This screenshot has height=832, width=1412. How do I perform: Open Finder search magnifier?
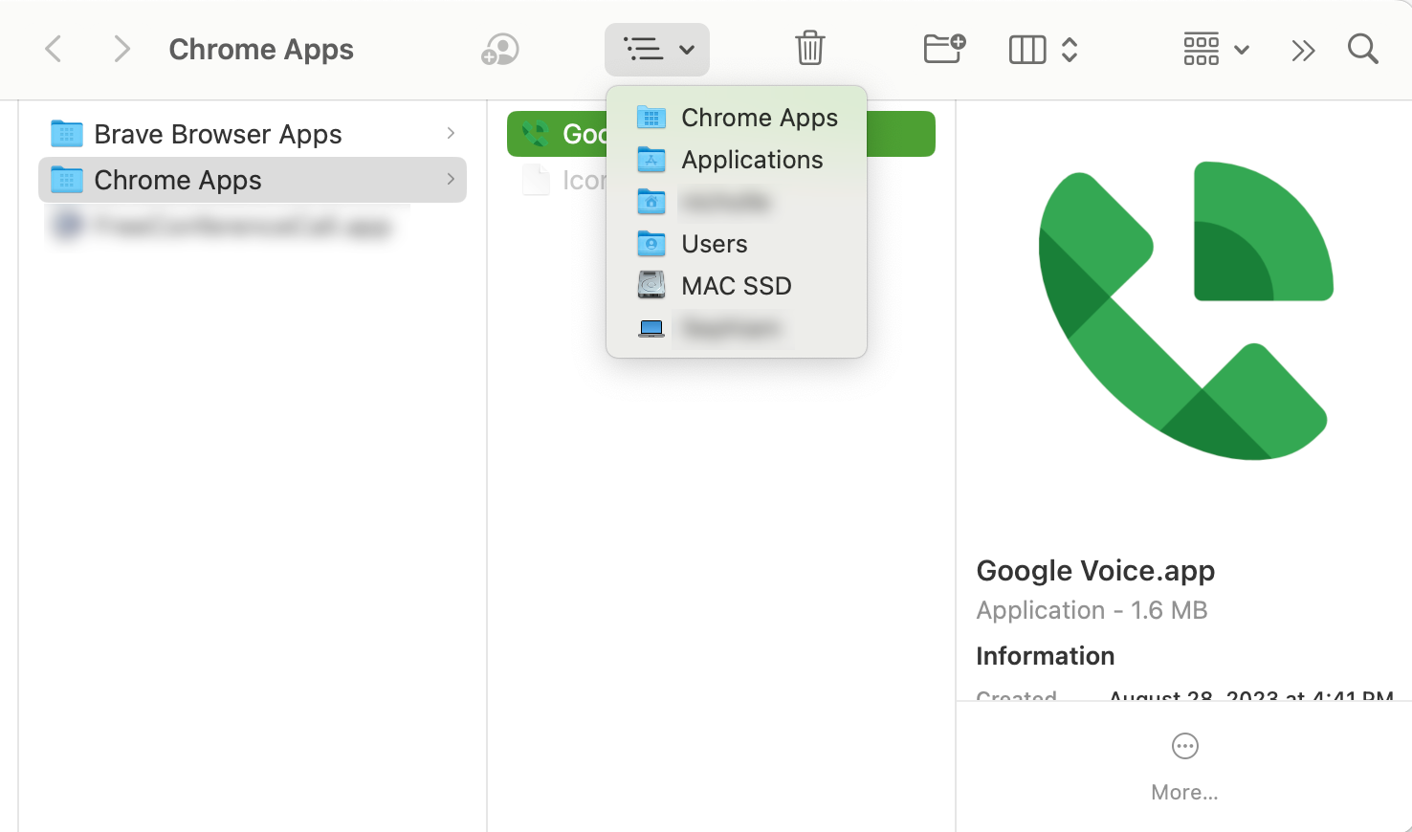coord(1363,49)
